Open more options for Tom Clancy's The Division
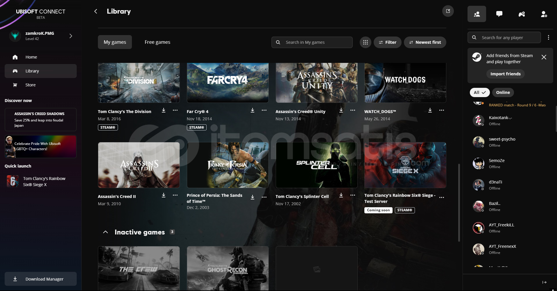The height and width of the screenshot is (291, 557). [x=175, y=110]
